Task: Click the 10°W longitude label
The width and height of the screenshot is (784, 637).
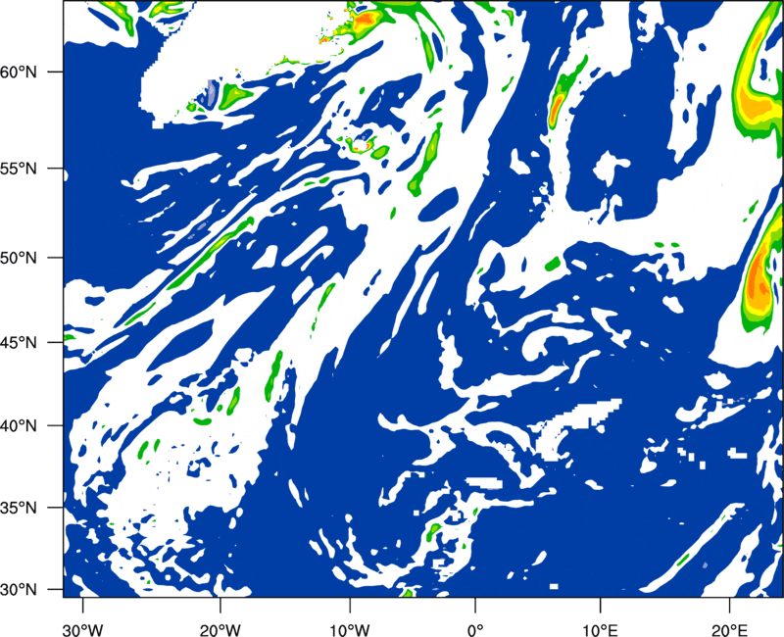Action: point(349,630)
